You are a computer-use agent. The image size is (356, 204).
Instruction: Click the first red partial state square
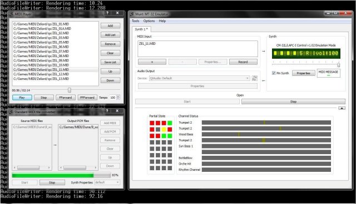pyautogui.click(x=152, y=123)
